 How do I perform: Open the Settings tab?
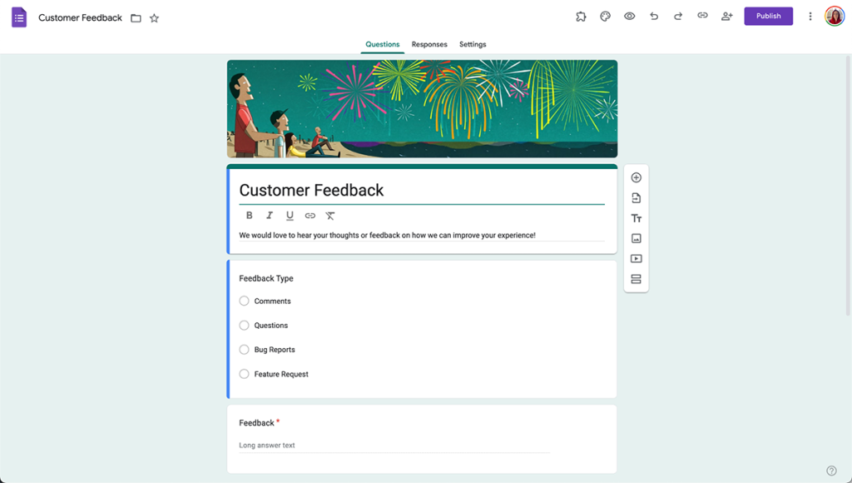472,44
